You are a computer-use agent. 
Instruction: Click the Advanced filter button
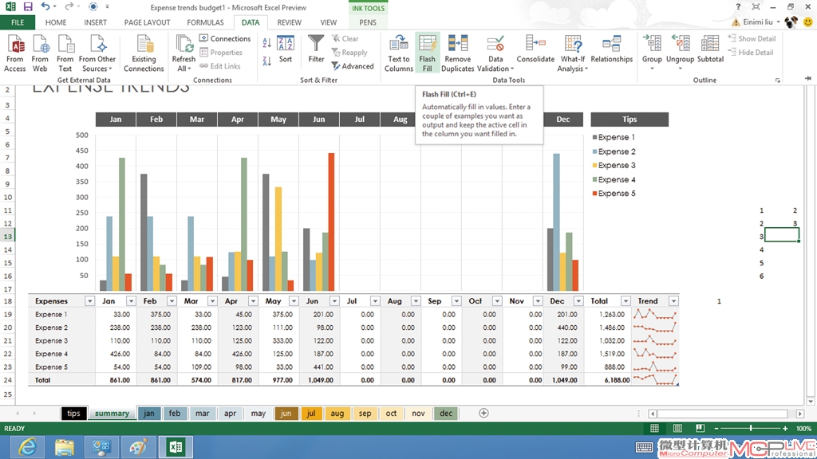(353, 66)
